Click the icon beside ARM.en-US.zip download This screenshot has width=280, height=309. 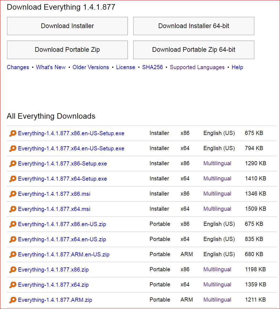13,254
